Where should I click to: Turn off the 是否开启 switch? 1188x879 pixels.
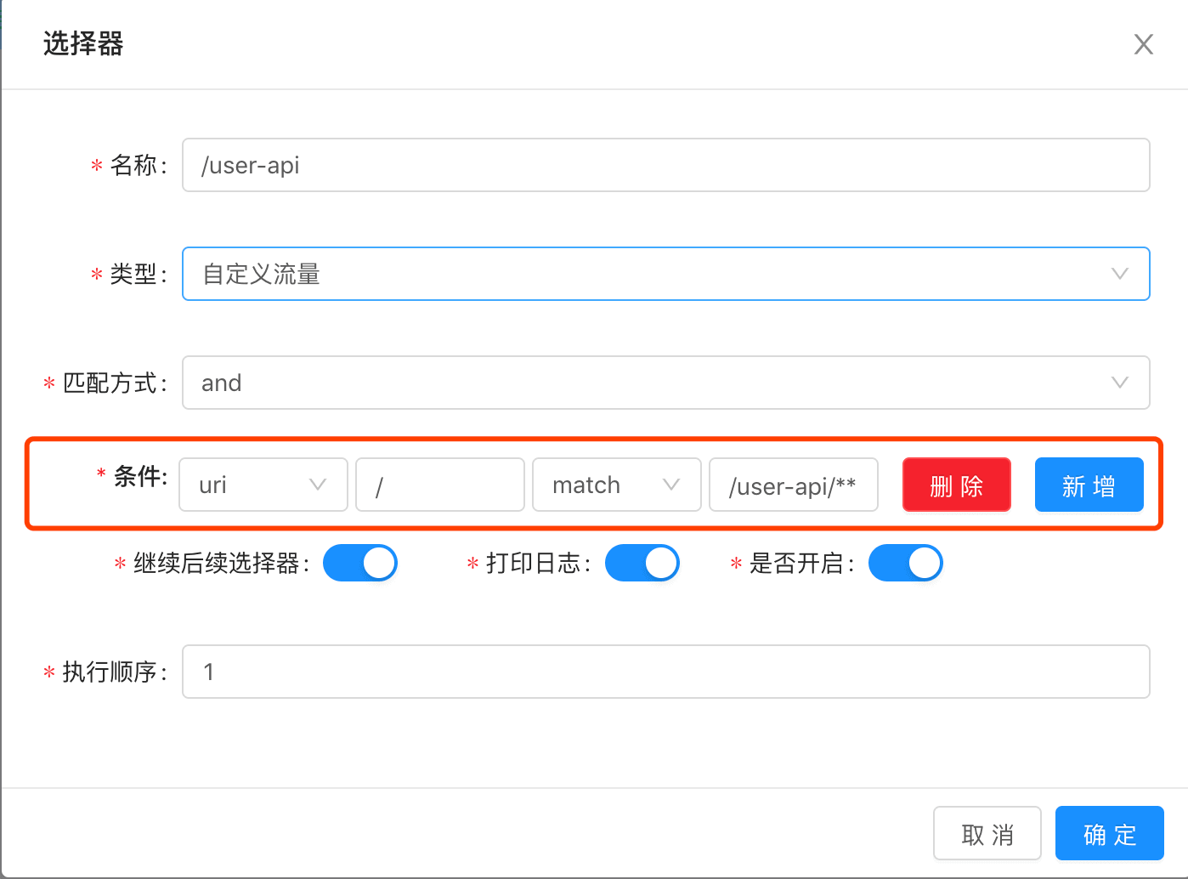(905, 562)
